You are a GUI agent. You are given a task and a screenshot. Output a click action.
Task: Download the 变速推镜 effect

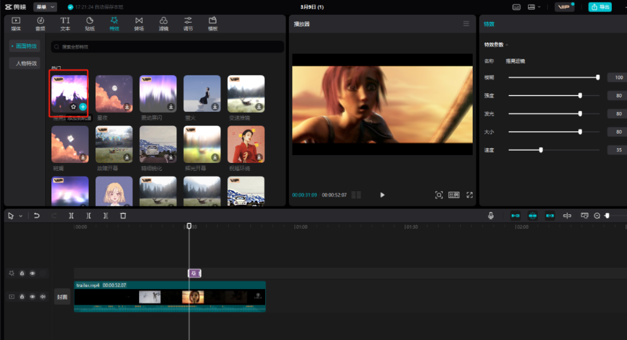pyautogui.click(x=259, y=107)
